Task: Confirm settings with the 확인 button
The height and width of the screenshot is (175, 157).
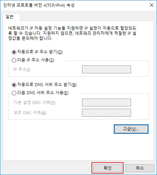Action: coord(108,168)
